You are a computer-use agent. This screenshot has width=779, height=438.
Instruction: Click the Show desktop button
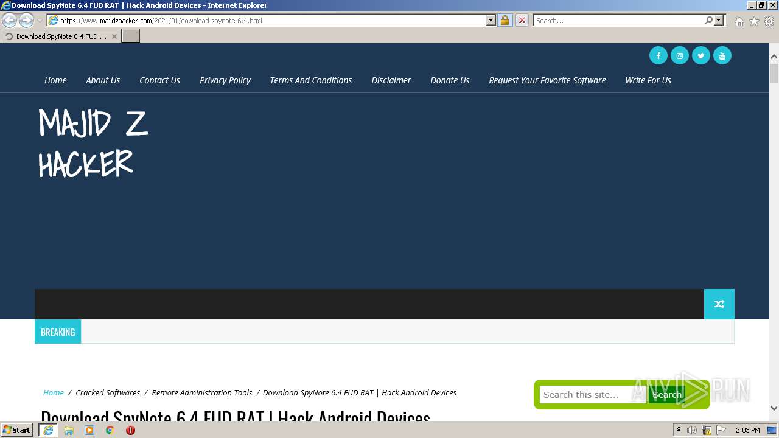coord(773,430)
